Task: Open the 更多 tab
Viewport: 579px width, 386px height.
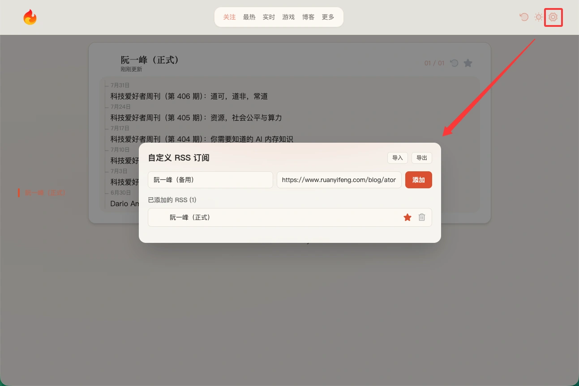Action: pos(328,17)
